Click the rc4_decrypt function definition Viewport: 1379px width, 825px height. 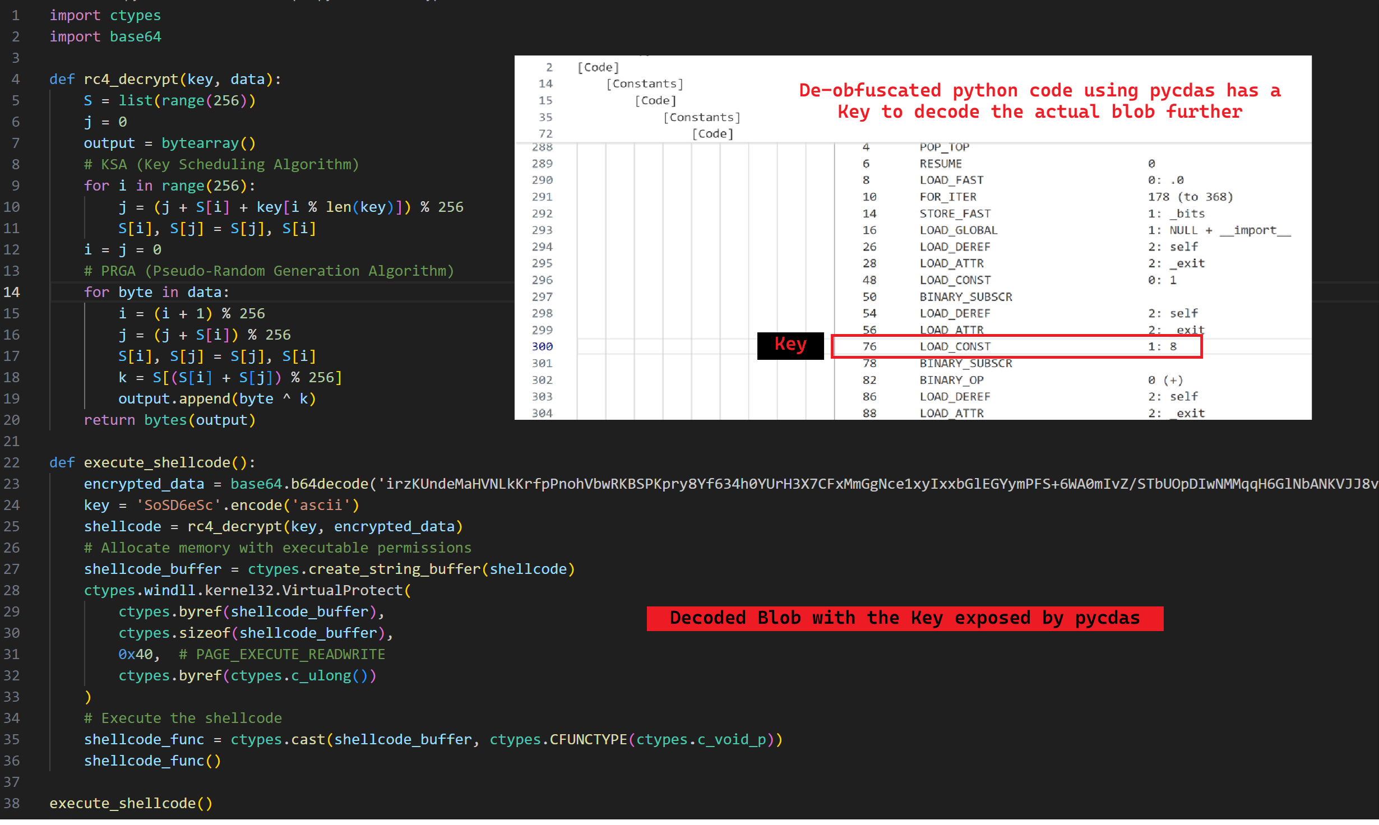pos(165,79)
